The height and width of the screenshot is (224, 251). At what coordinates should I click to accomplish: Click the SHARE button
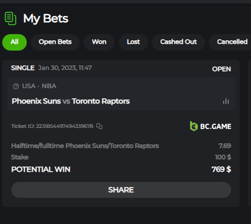pos(121,190)
